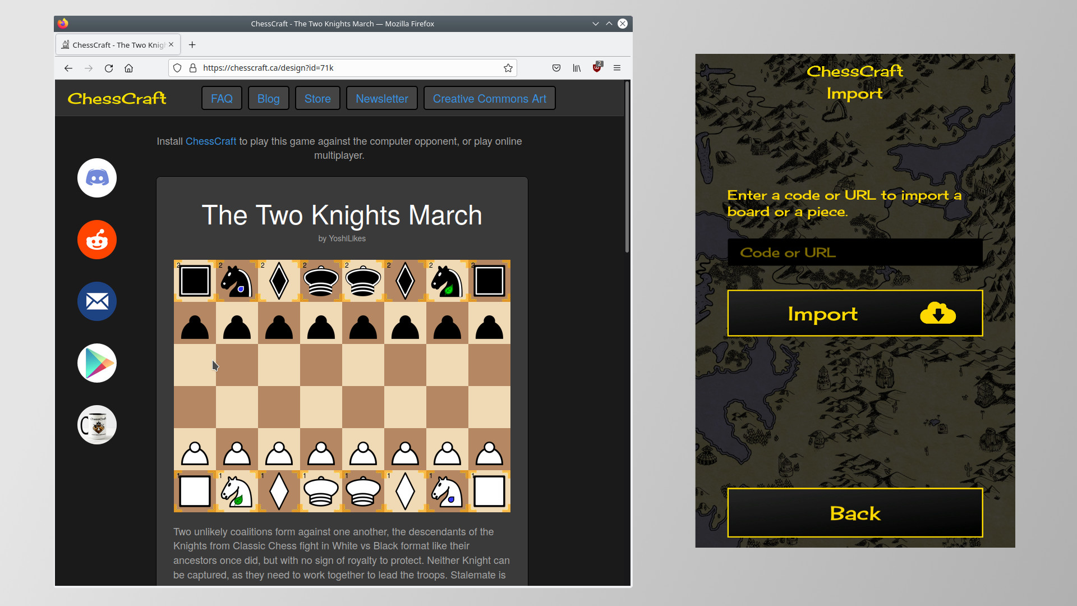Click the Back button
Image resolution: width=1077 pixels, height=606 pixels.
pos(854,512)
